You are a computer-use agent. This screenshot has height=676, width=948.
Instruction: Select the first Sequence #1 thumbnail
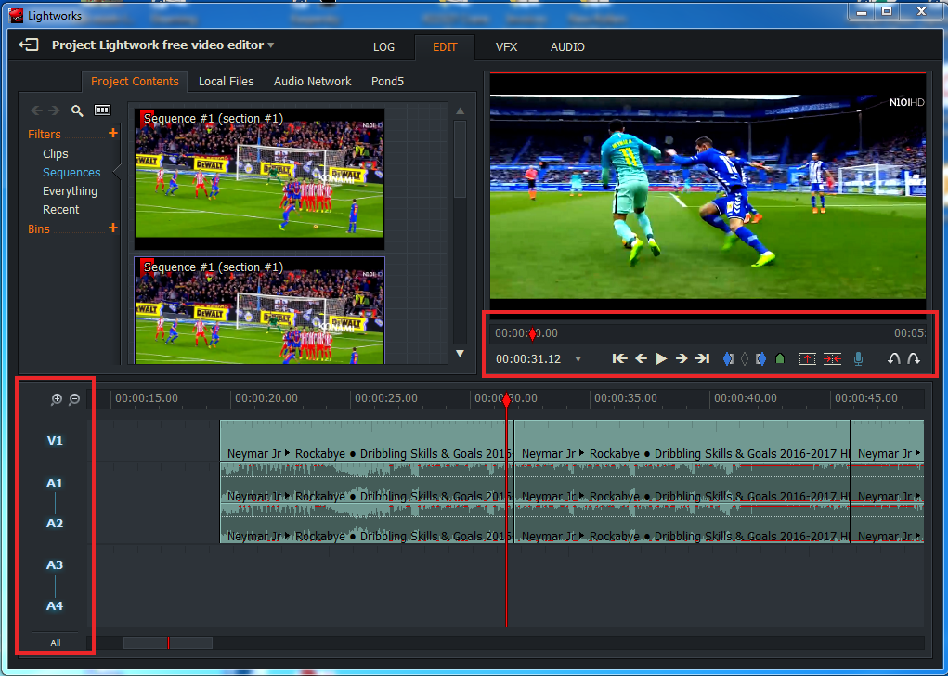[259, 179]
